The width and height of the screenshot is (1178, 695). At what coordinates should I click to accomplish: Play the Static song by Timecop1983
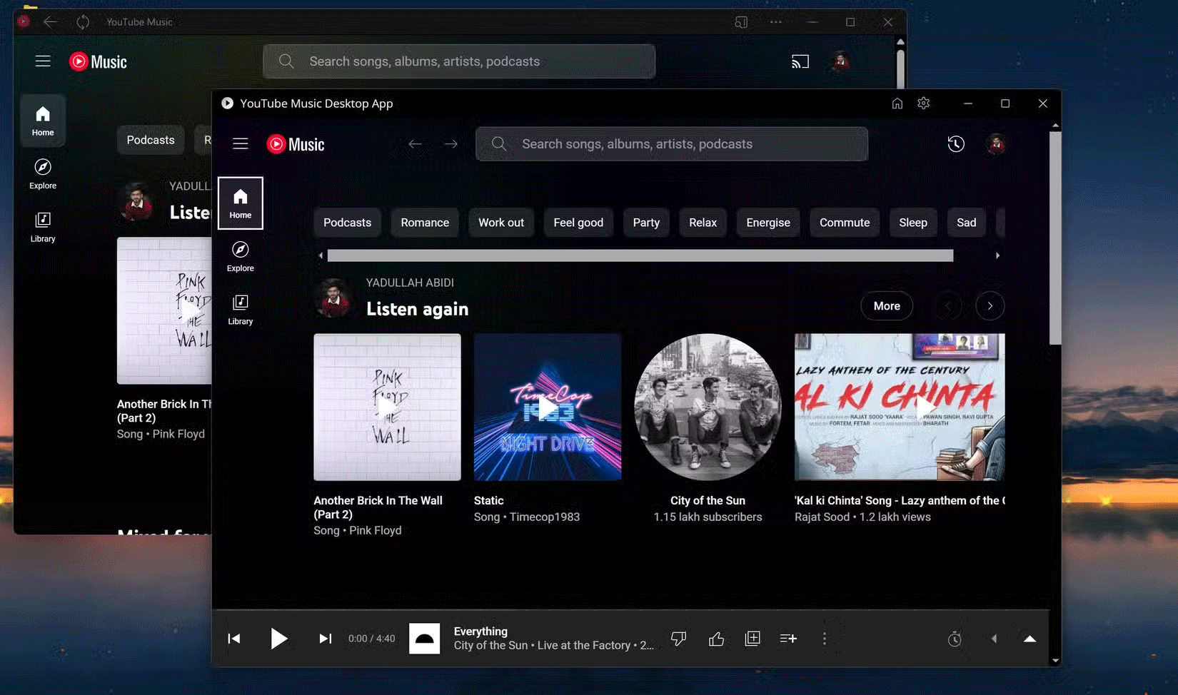tap(547, 407)
